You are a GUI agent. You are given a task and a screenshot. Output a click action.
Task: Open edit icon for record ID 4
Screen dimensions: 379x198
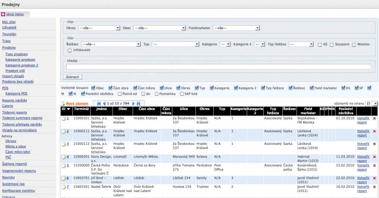64,157
